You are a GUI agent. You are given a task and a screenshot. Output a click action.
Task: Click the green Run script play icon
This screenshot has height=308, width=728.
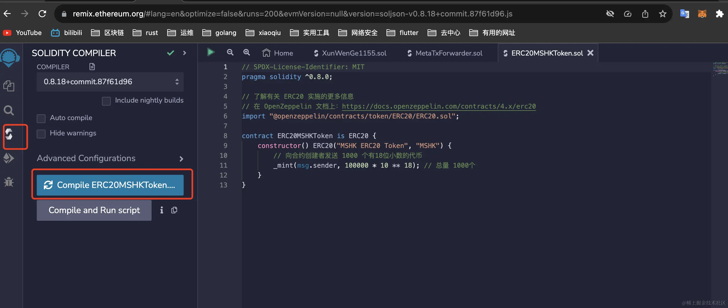pos(211,52)
